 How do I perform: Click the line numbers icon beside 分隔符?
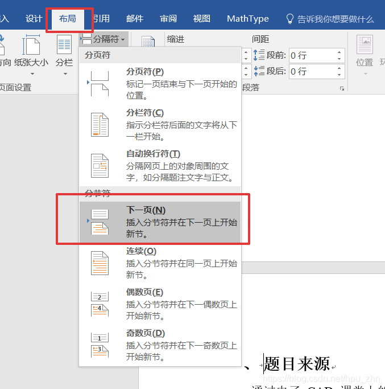tap(148, 42)
